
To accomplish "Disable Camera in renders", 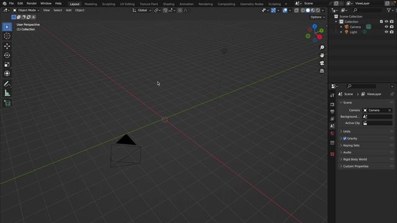I will (x=391, y=27).
